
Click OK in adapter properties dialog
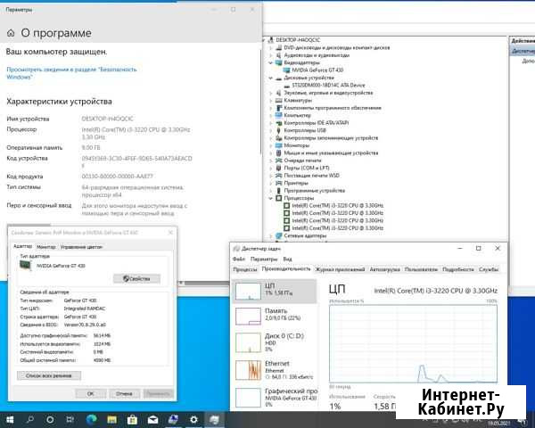coord(90,393)
